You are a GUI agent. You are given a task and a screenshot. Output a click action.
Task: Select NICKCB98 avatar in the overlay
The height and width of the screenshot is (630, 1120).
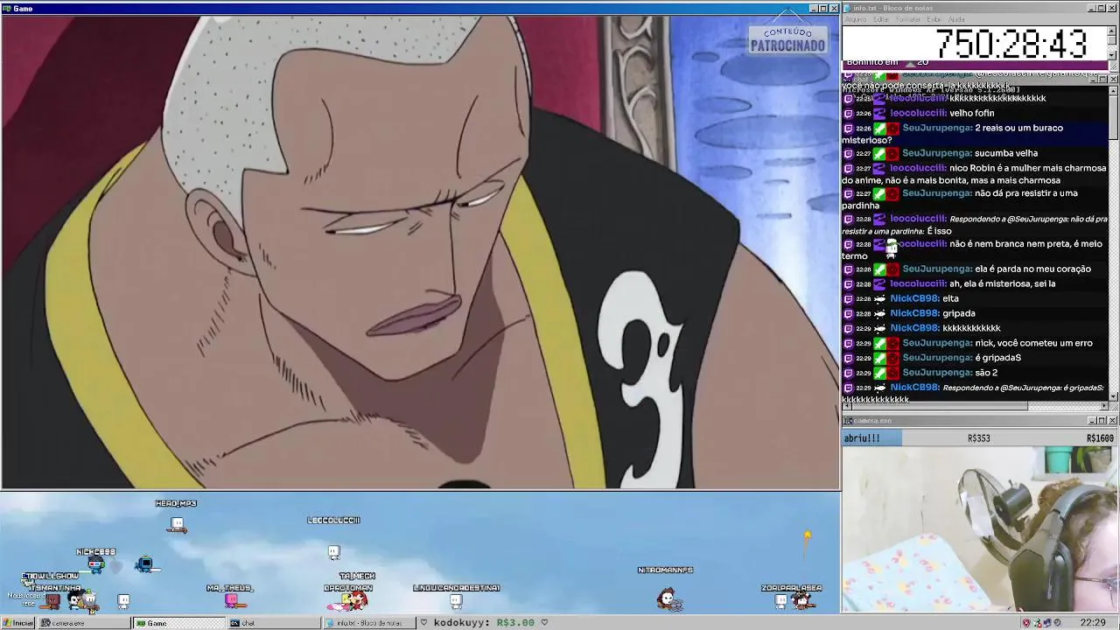pyautogui.click(x=95, y=564)
